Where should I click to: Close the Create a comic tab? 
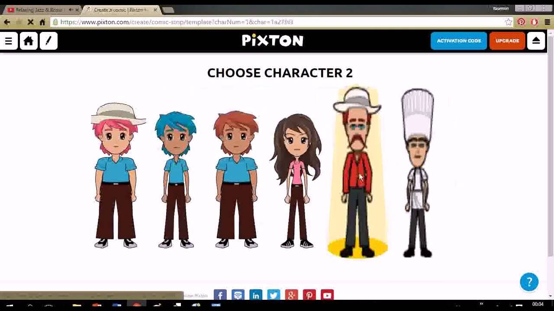coord(155,10)
